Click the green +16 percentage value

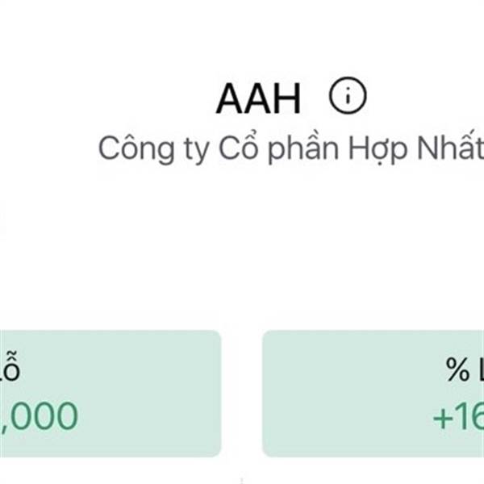pyautogui.click(x=458, y=418)
